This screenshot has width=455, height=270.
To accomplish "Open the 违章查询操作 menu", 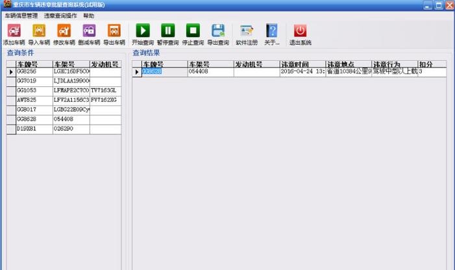I will 60,15.
